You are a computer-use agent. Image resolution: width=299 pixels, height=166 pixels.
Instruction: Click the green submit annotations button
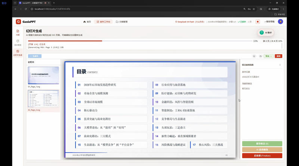[x=262, y=144]
